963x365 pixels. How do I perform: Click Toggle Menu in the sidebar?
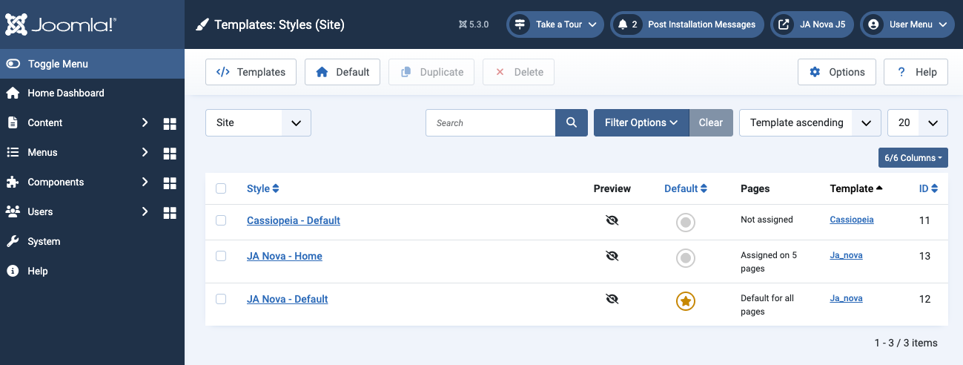tap(58, 64)
